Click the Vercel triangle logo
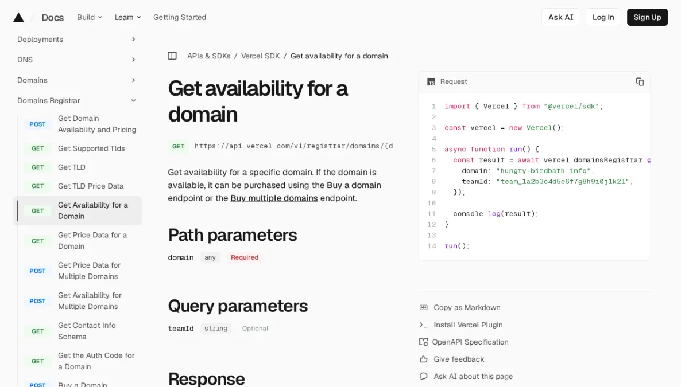689x387 pixels. pyautogui.click(x=18, y=17)
